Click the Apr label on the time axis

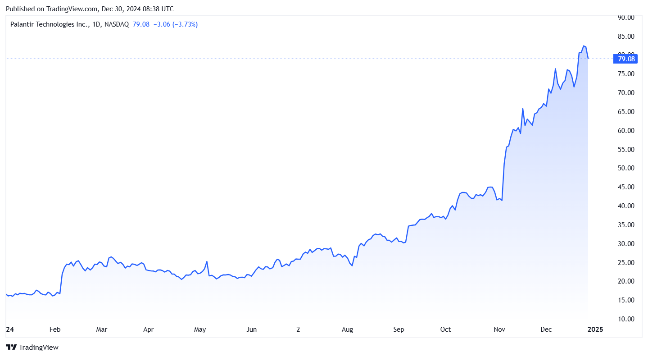coord(148,330)
